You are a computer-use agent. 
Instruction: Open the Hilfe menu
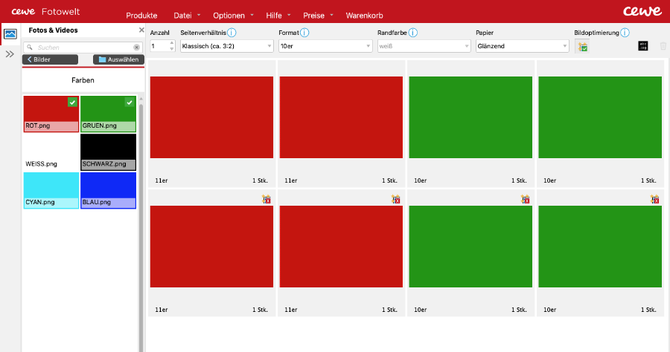[278, 16]
